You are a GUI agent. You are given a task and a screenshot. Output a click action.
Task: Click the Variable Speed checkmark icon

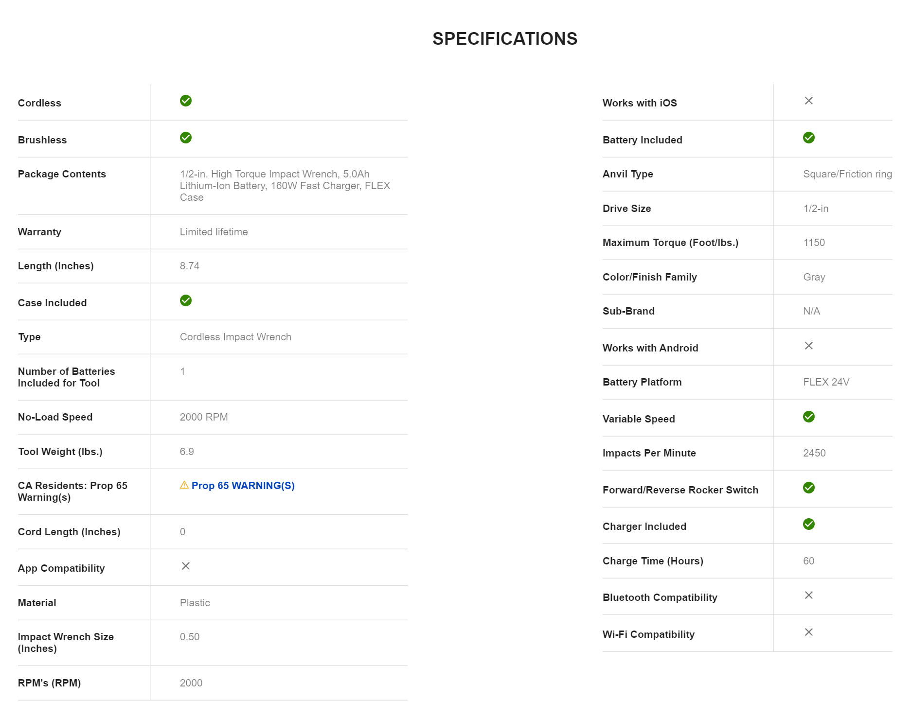(x=809, y=417)
